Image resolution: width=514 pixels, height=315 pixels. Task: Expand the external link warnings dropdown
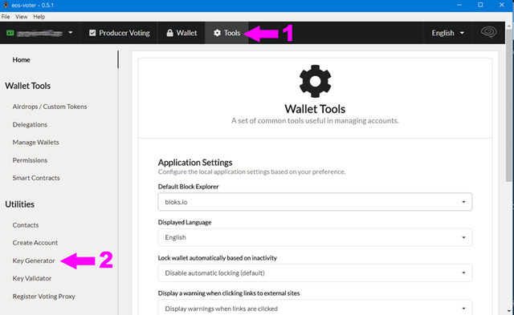tap(315, 308)
